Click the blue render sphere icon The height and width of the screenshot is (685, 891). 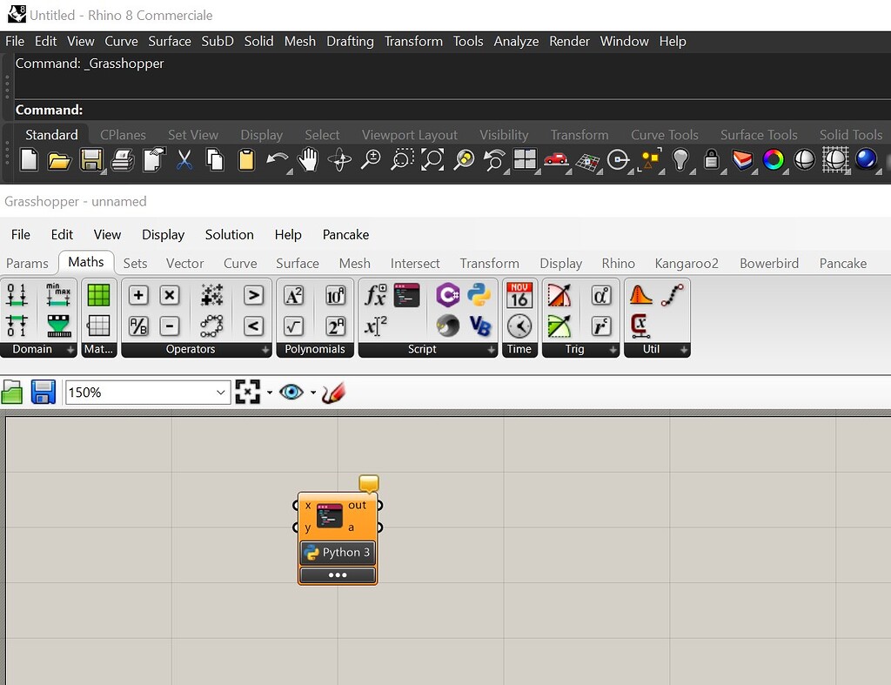tap(866, 159)
